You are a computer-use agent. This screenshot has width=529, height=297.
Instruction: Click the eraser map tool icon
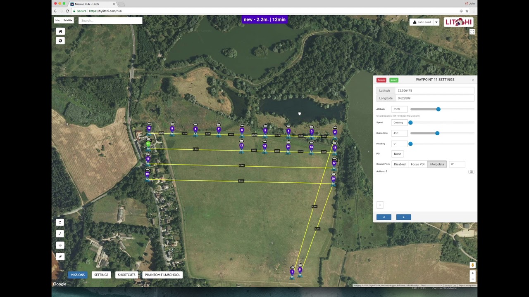60,257
